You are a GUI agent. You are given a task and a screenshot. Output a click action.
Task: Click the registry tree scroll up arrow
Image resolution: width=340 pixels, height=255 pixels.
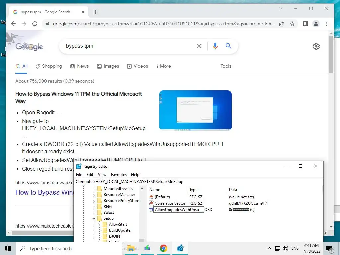[x=142, y=189]
